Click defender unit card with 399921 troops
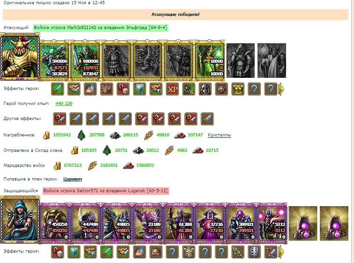The image size is (354, 263). click(241, 224)
